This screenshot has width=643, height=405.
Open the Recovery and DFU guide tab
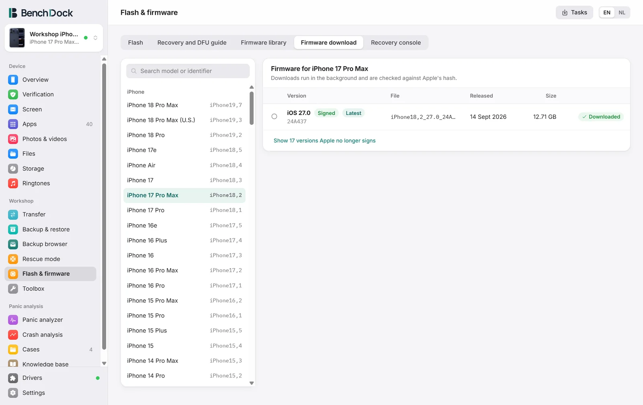[x=192, y=43]
